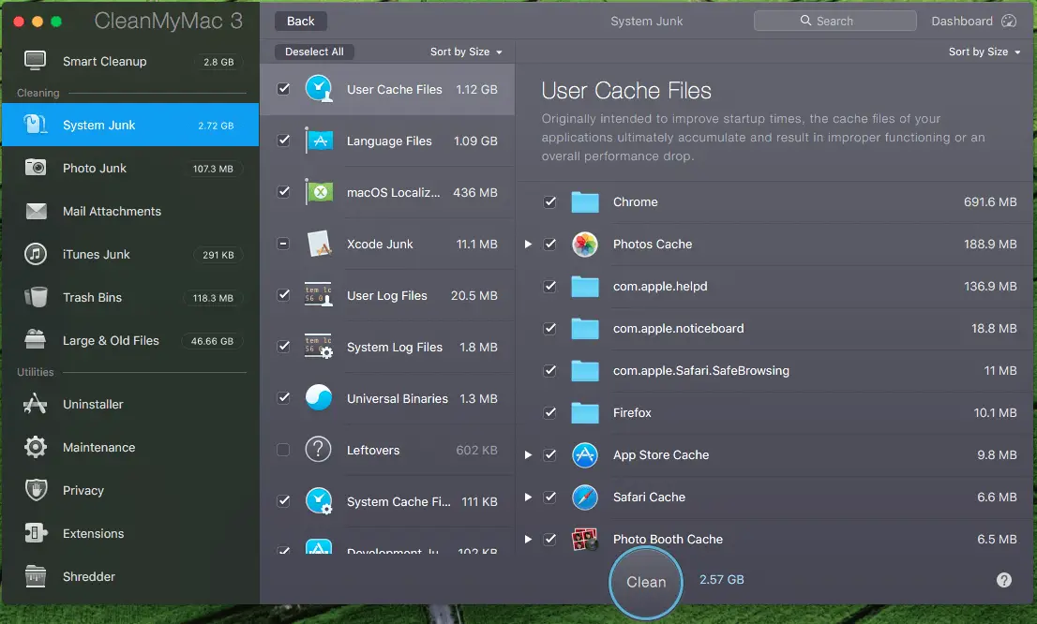This screenshot has width=1037, height=624.
Task: Expand the Safari Cache row
Action: pyautogui.click(x=528, y=498)
